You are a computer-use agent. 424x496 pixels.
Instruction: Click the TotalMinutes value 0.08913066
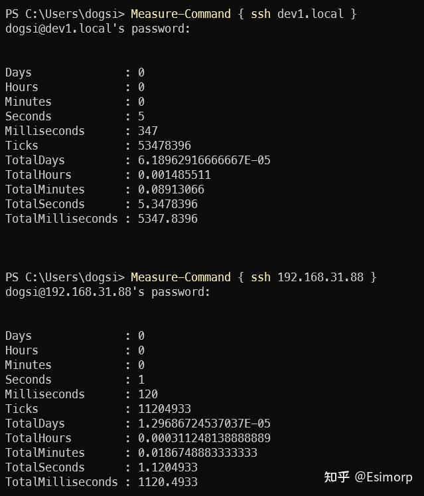click(171, 189)
